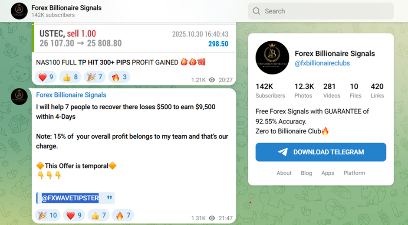Viewport: 408px width, 225px height.
Task: Click the search magnifier icon
Action: click(x=256, y=11)
